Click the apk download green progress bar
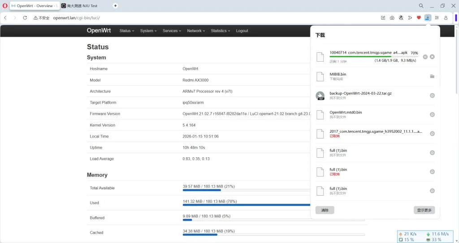 click(x=360, y=57)
